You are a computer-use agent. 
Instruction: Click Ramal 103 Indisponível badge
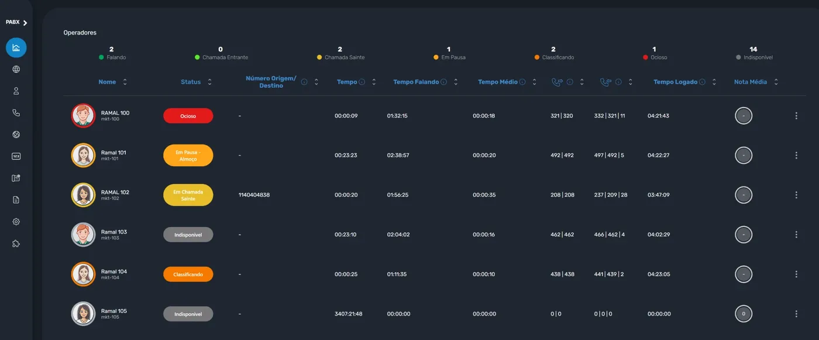[x=188, y=235]
